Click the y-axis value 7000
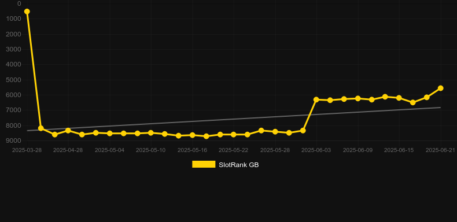 click(14, 110)
